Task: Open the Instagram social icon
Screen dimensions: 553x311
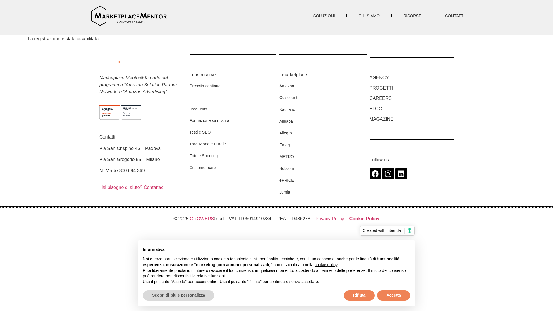Action: (x=388, y=174)
